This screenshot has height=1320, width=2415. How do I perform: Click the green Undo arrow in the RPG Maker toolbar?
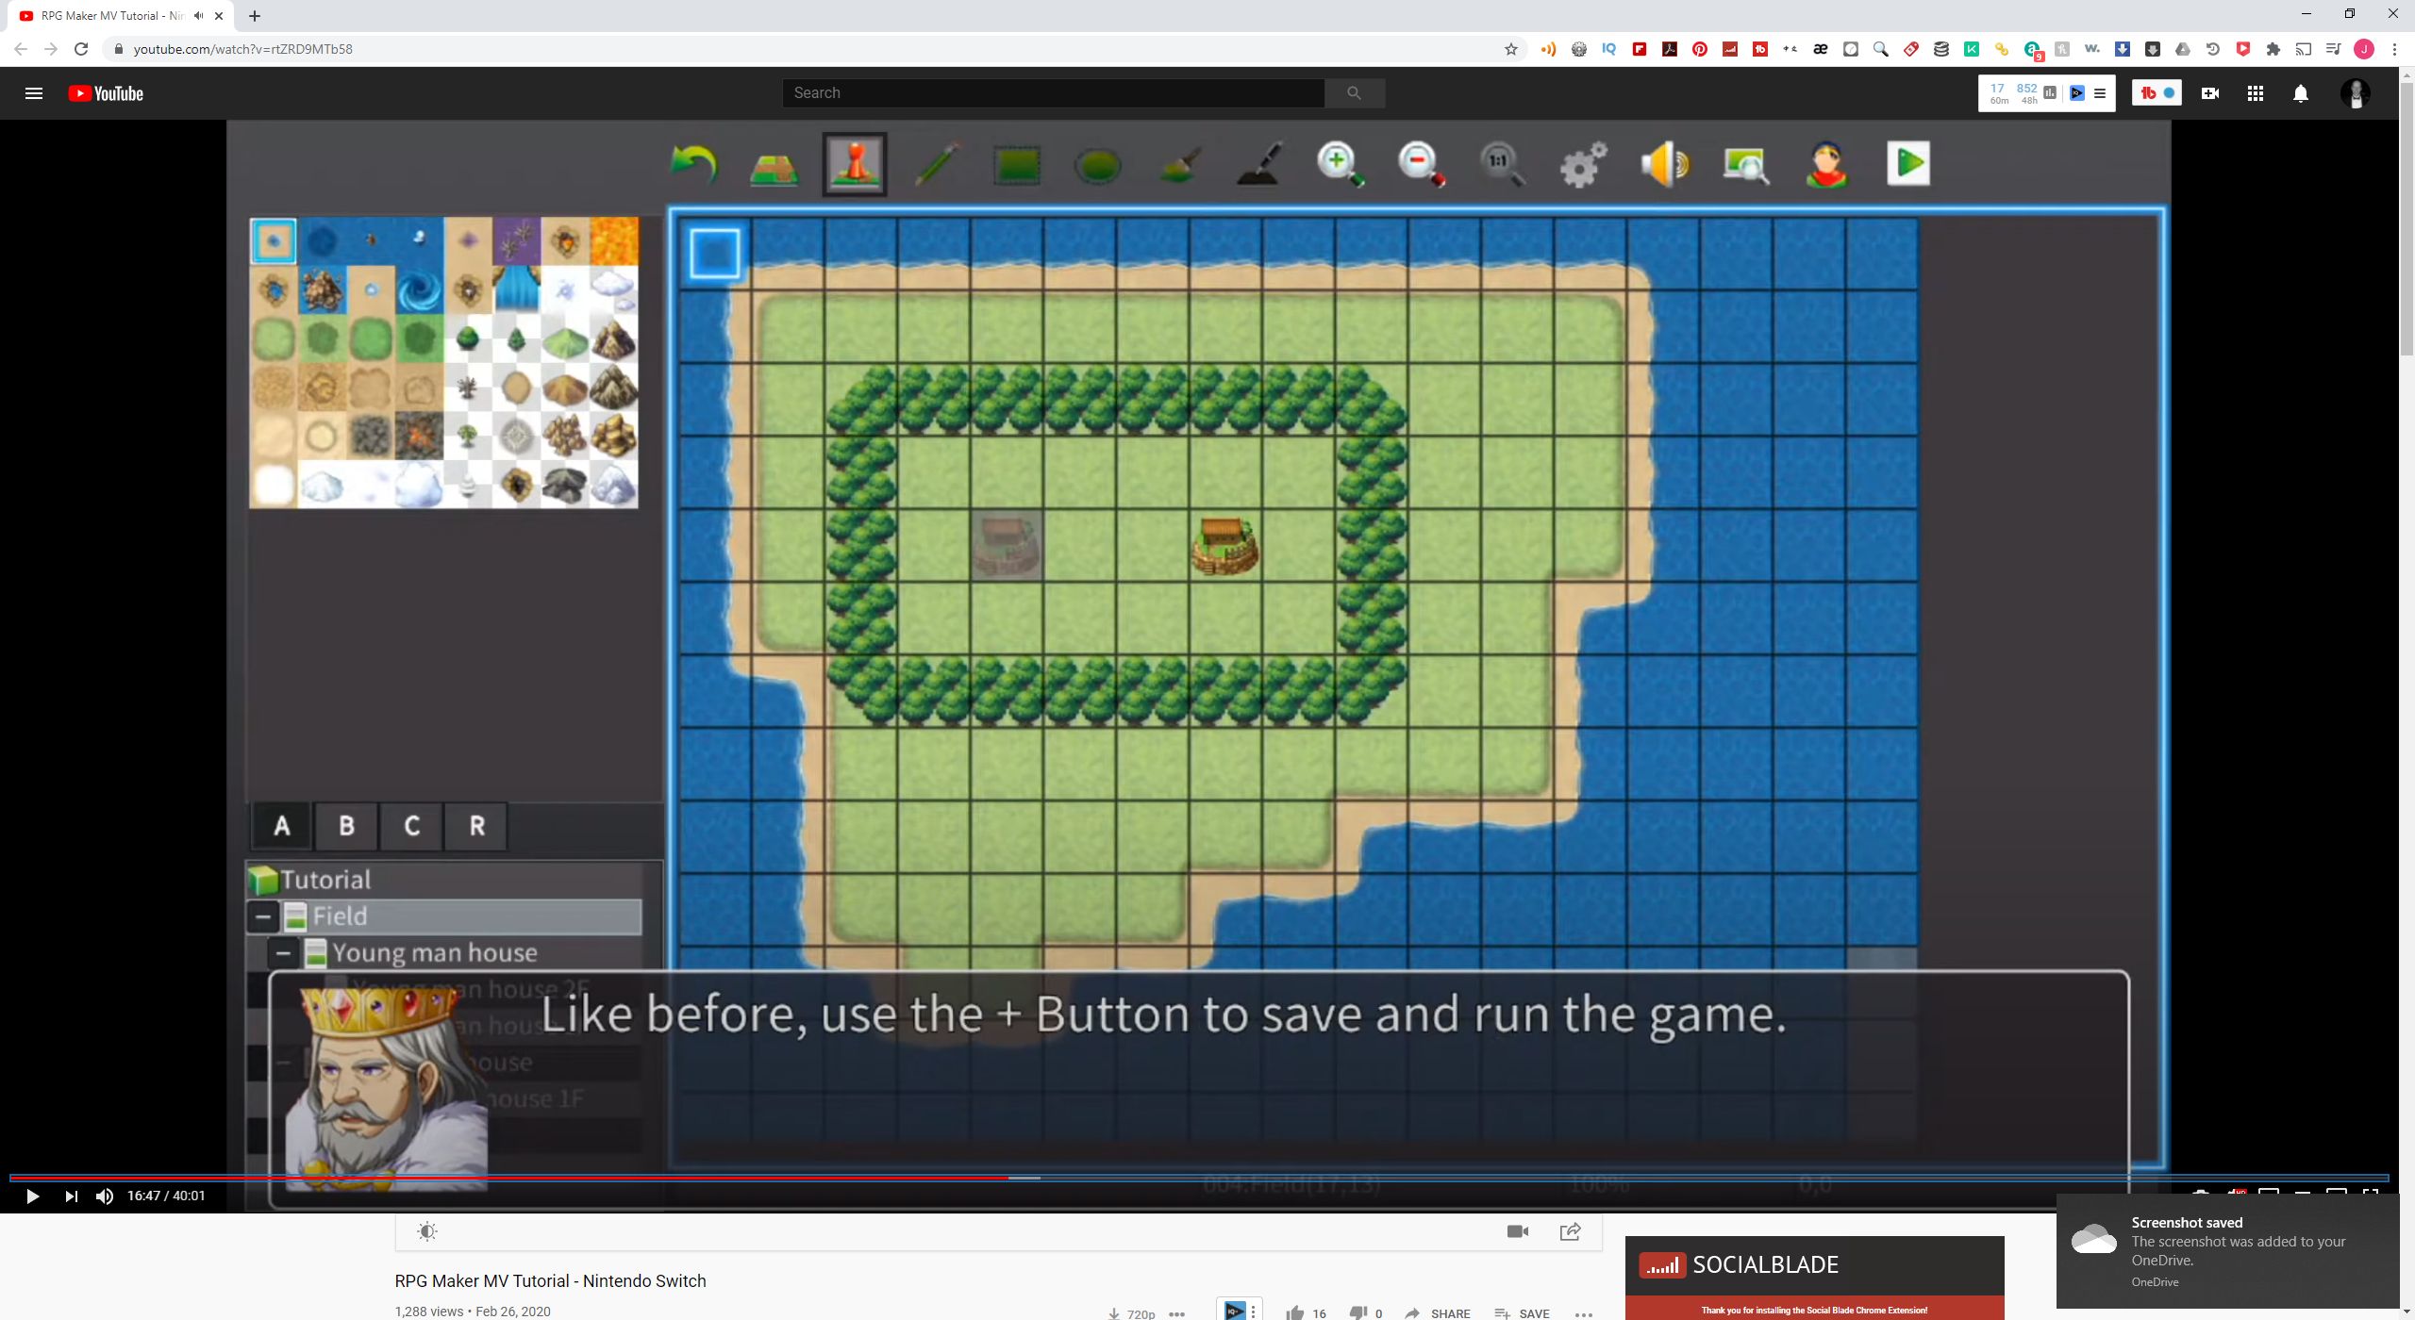coord(693,164)
